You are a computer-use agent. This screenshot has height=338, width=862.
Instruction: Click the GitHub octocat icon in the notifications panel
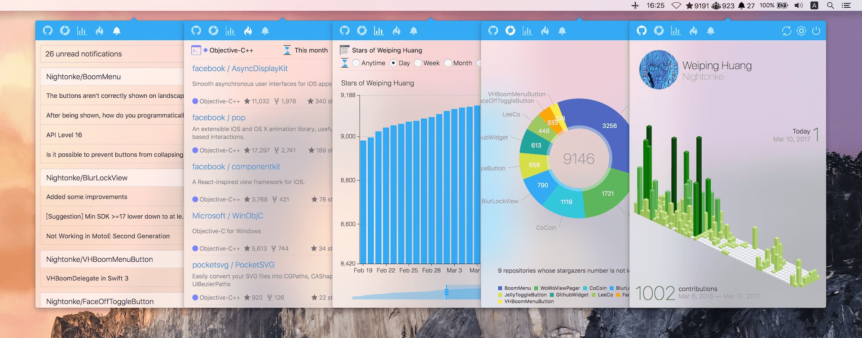48,30
